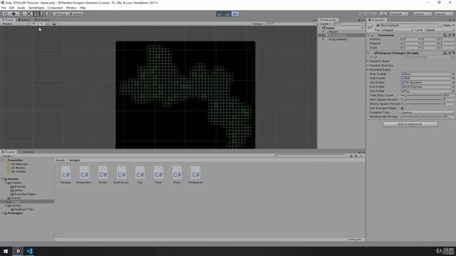The height and width of the screenshot is (256, 456).
Task: Pick object for Floor Prefab field
Action: (453, 74)
